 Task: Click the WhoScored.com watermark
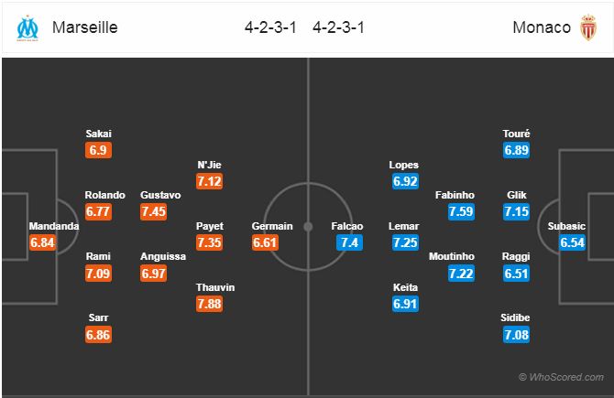coord(561,377)
